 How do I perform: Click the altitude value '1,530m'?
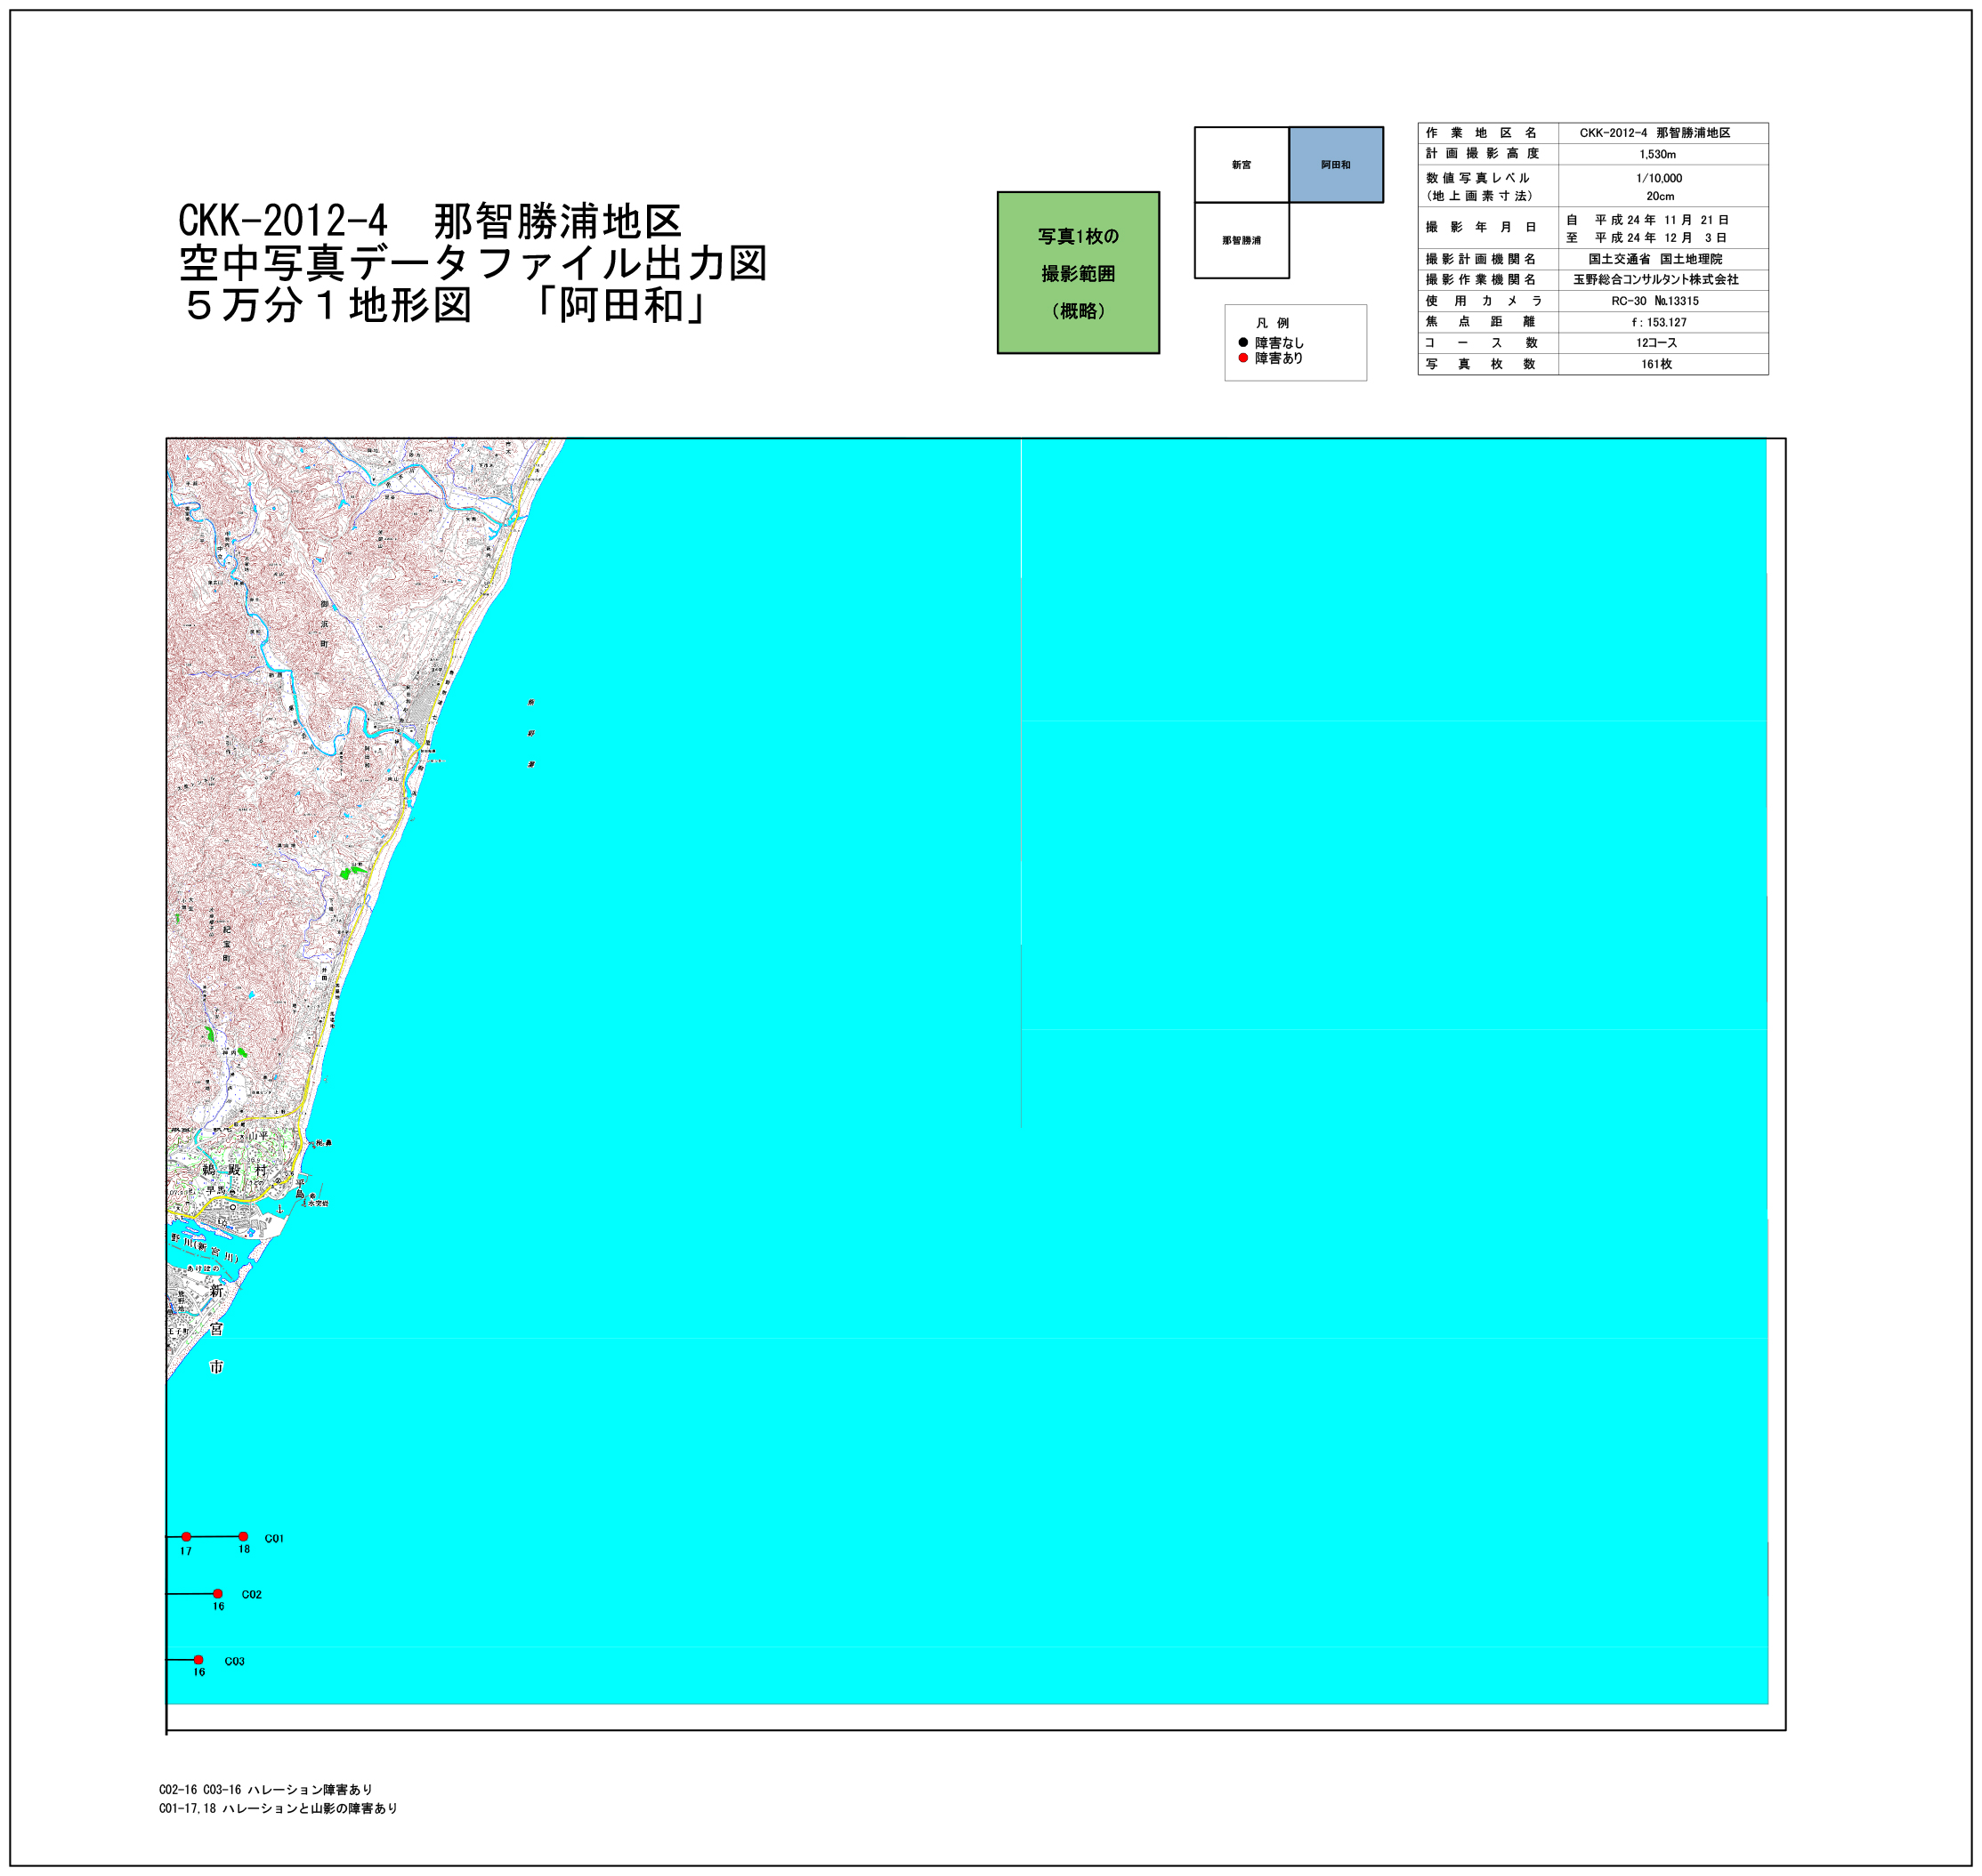(x=1658, y=155)
